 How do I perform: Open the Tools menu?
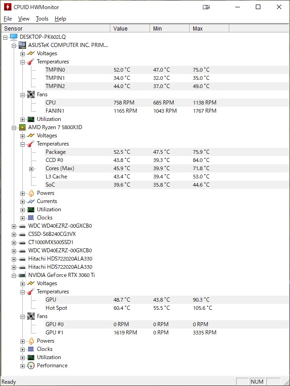[x=42, y=19]
